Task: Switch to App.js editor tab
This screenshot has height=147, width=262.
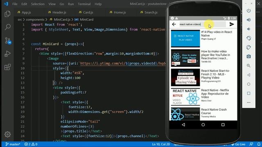Action: pos(26,12)
